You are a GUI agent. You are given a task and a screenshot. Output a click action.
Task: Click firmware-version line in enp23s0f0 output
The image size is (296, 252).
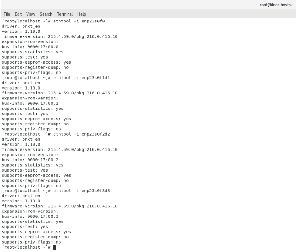(x=60, y=36)
